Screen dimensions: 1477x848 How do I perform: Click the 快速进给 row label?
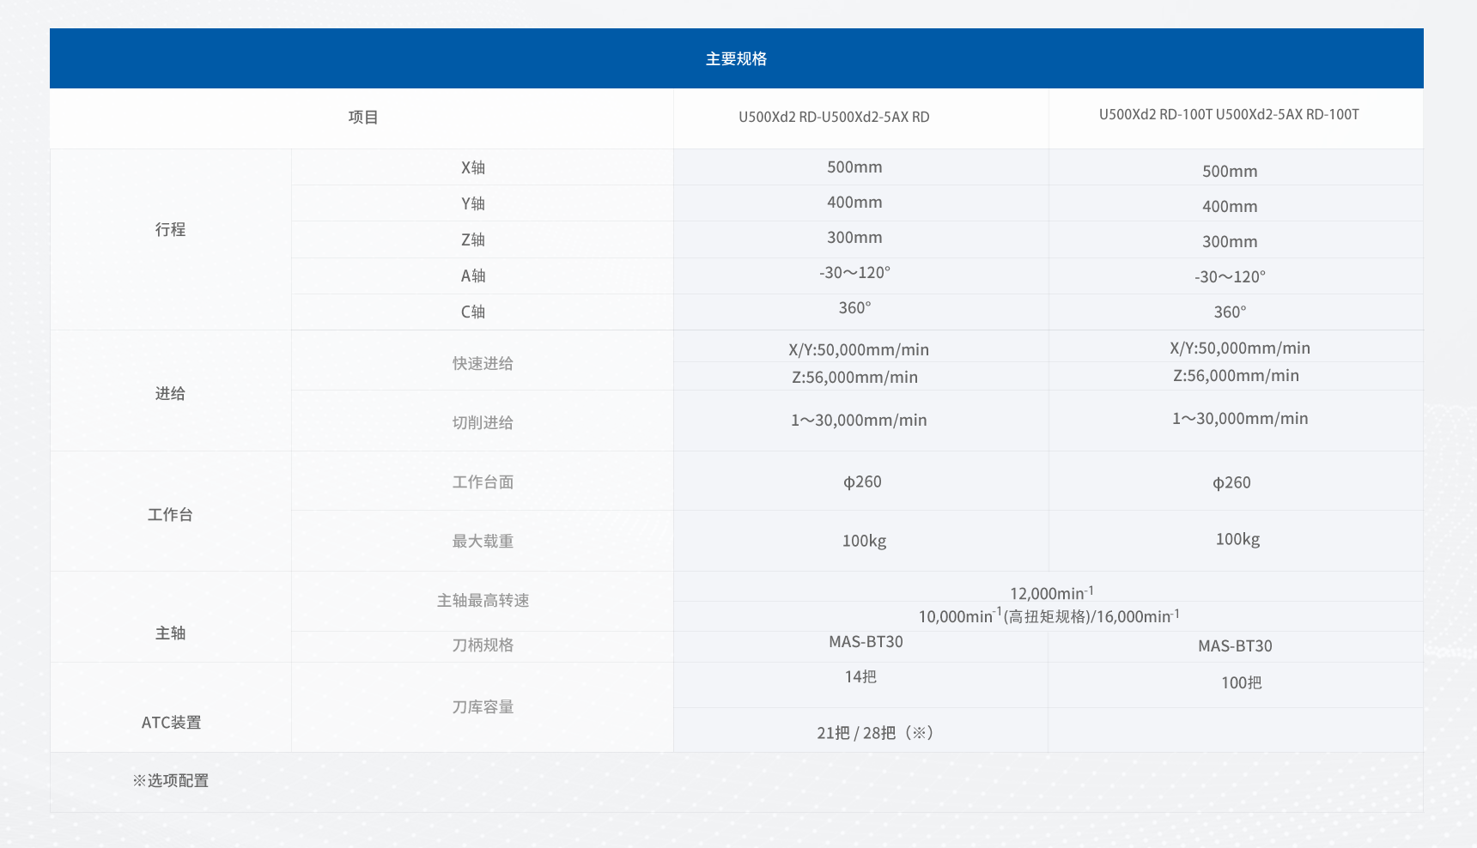click(483, 364)
